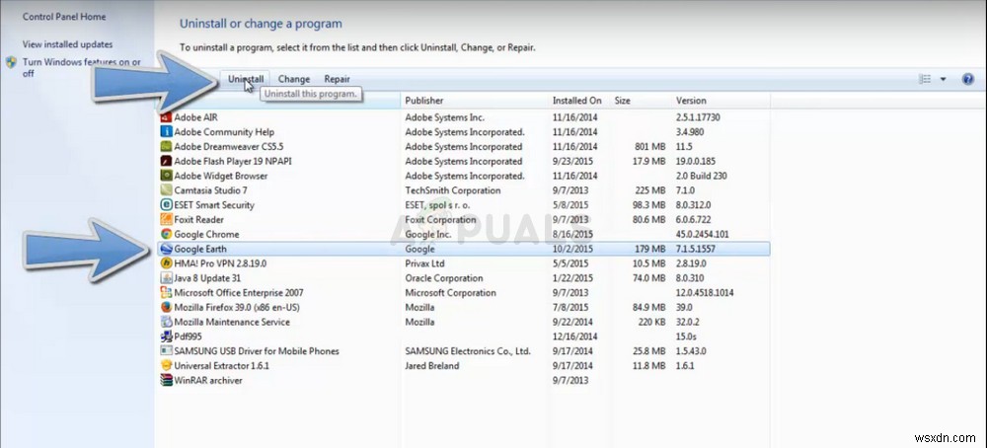Image resolution: width=987 pixels, height=448 pixels.
Task: Click Repair in the toolbar
Action: (x=337, y=79)
